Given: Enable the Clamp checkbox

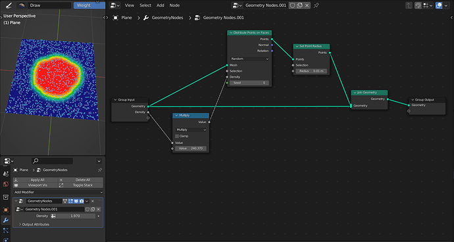Looking at the screenshot, I should click(x=177, y=136).
